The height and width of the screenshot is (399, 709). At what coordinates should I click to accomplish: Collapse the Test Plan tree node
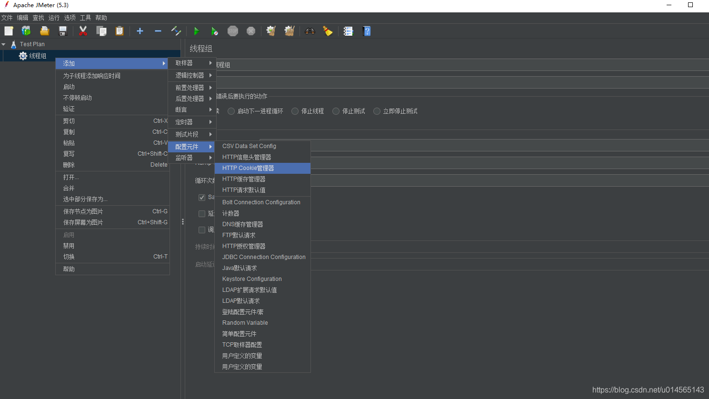(4, 44)
